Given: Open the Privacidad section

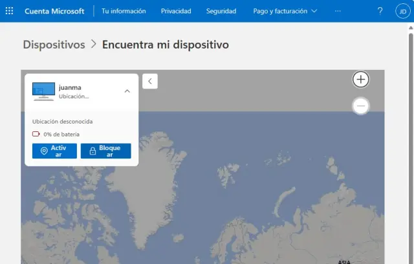Looking at the screenshot, I should pyautogui.click(x=176, y=11).
